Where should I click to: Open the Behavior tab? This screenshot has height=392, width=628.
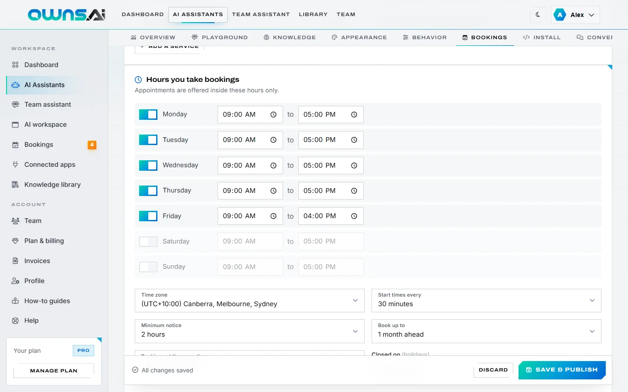point(425,37)
